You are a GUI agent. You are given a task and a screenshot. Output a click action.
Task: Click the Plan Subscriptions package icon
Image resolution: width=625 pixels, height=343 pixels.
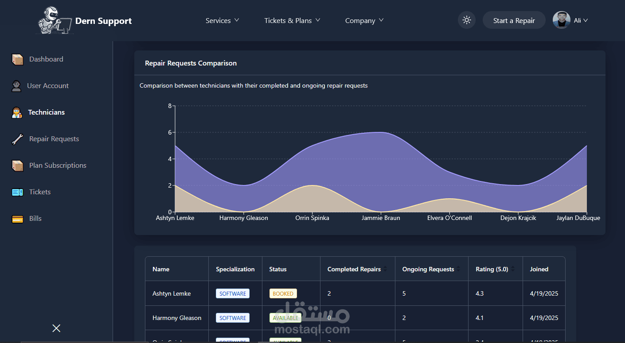pos(17,166)
